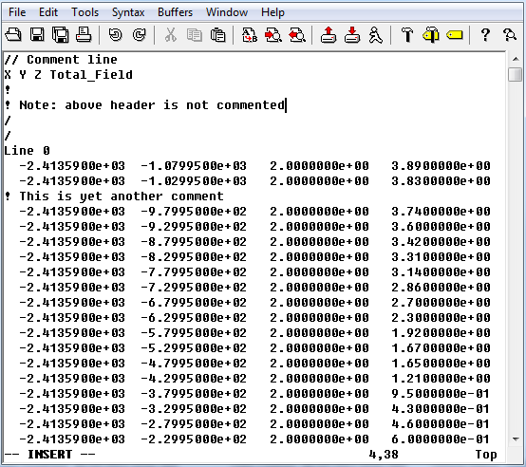Open the File menu
The width and height of the screenshot is (526, 467).
[x=17, y=12]
